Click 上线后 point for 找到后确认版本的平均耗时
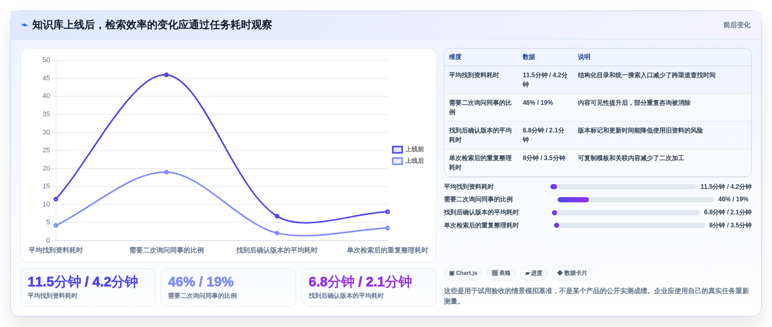Screen dimensions: 772x327 277,233
